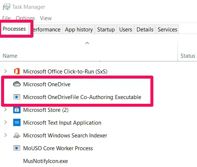The image size is (197, 167).
Task: Click the Microsoft Store bag icon
Action: pyautogui.click(x=17, y=110)
